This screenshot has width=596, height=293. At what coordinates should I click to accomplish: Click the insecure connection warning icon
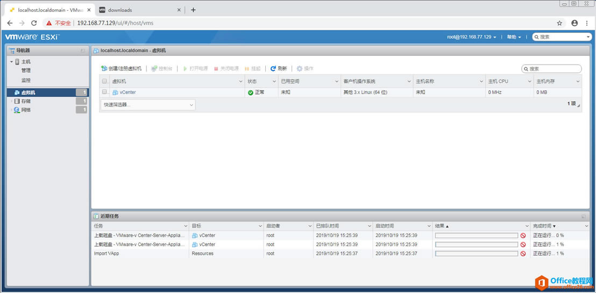click(x=49, y=23)
